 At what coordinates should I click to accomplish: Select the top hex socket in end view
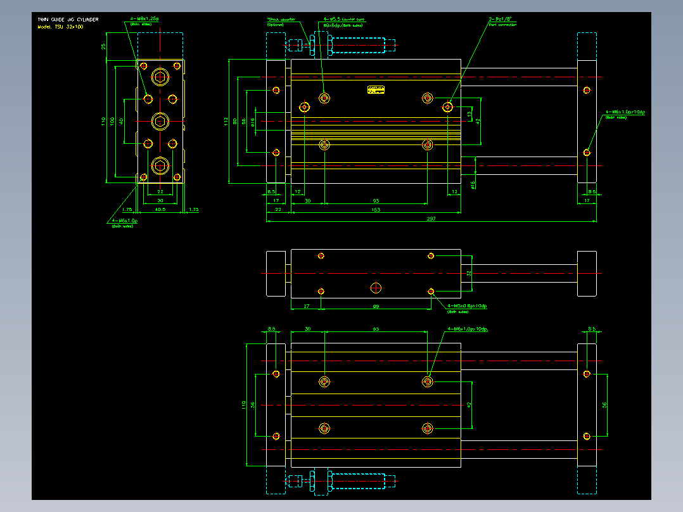[160, 77]
